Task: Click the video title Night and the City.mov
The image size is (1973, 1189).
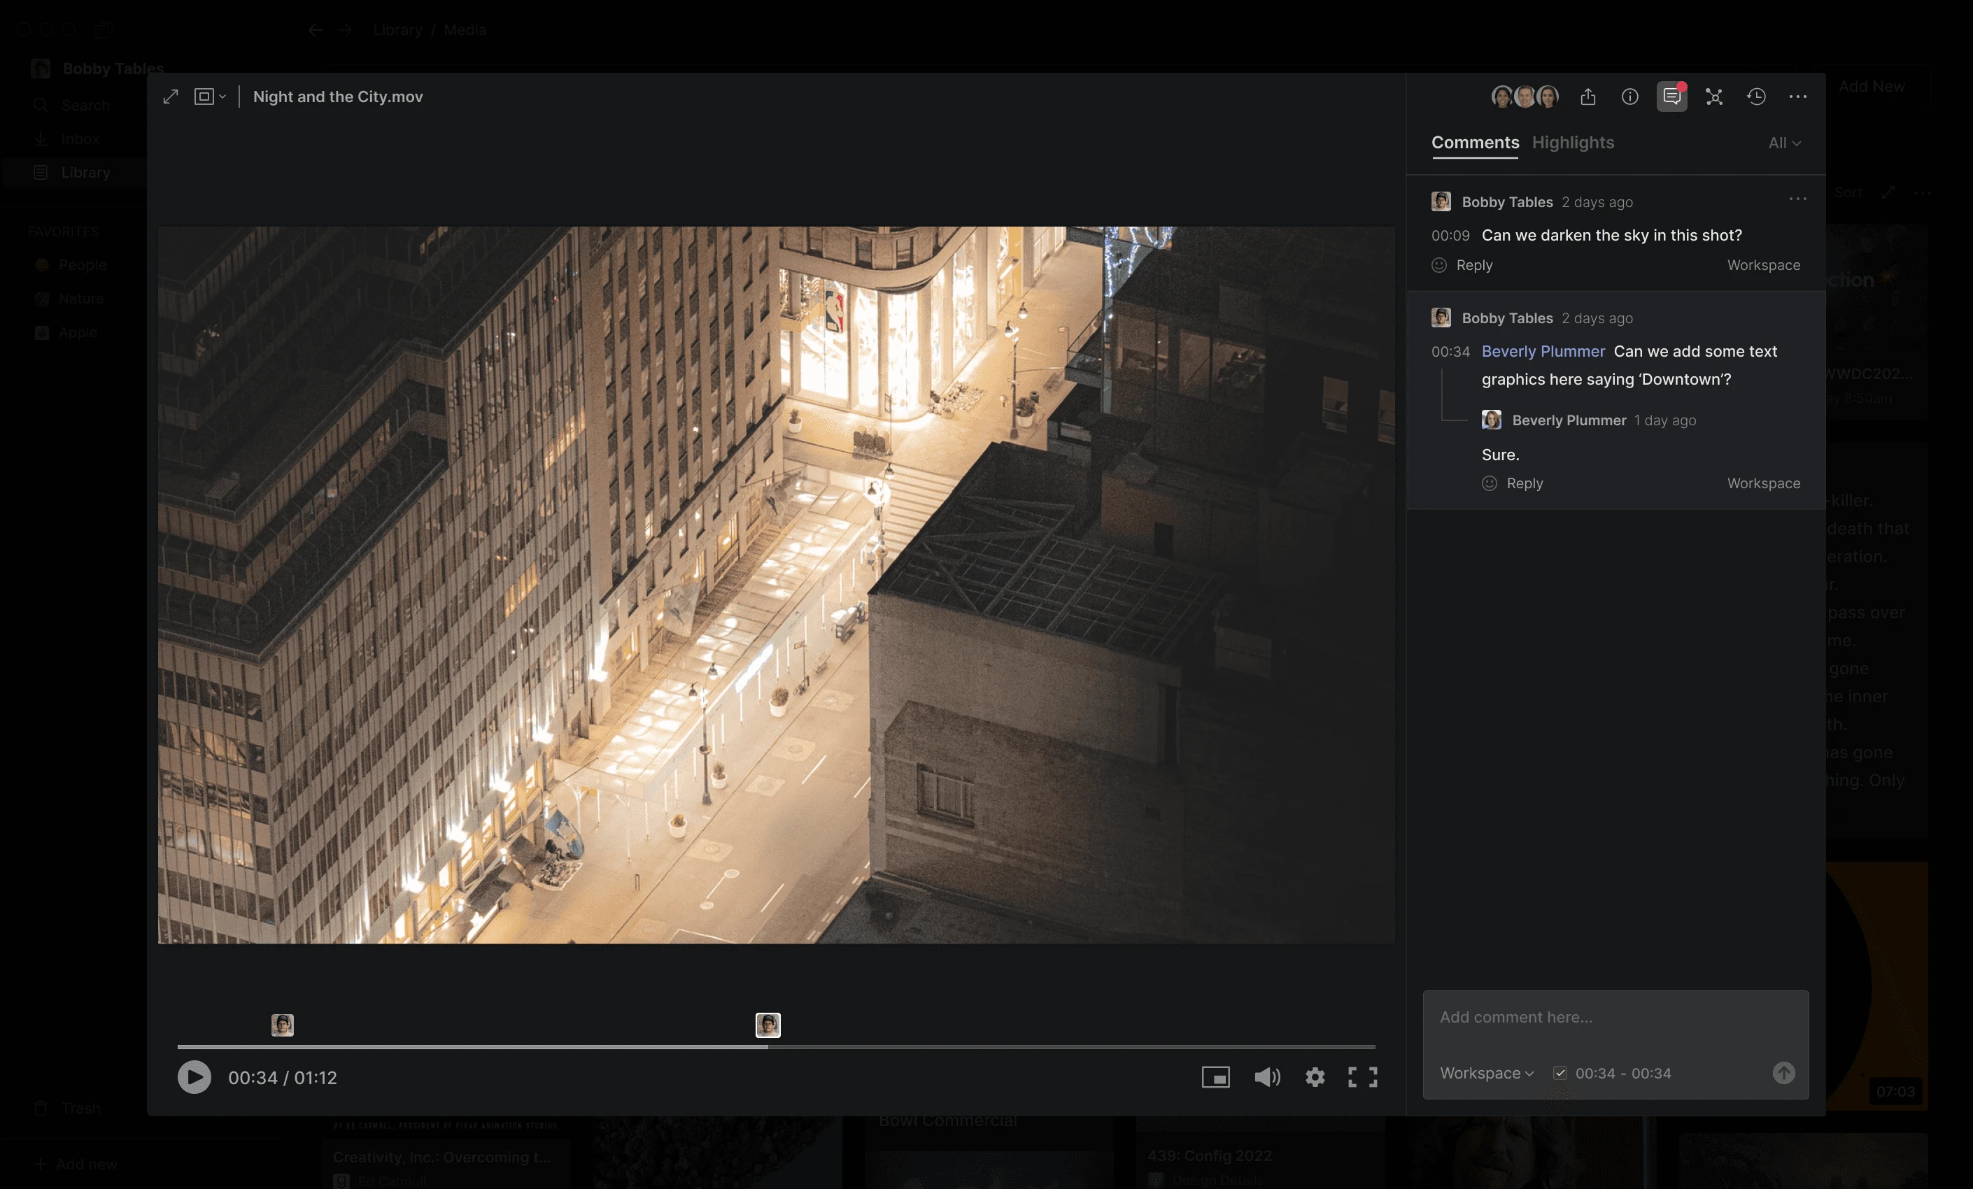Action: pos(338,97)
